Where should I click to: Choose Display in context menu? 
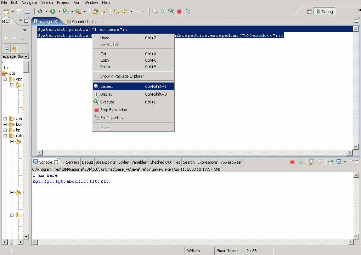[x=133, y=94]
